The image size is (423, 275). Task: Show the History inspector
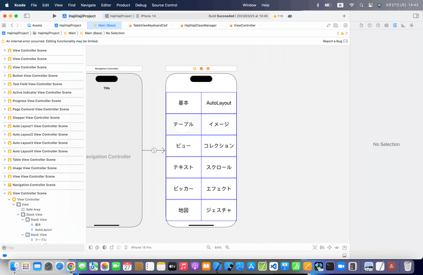370,25
